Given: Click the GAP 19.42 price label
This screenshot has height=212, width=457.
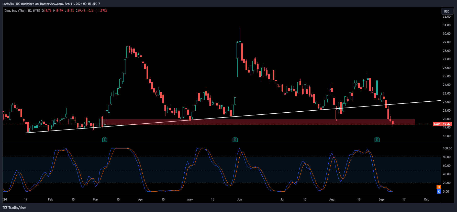Looking at the screenshot, I should point(442,124).
